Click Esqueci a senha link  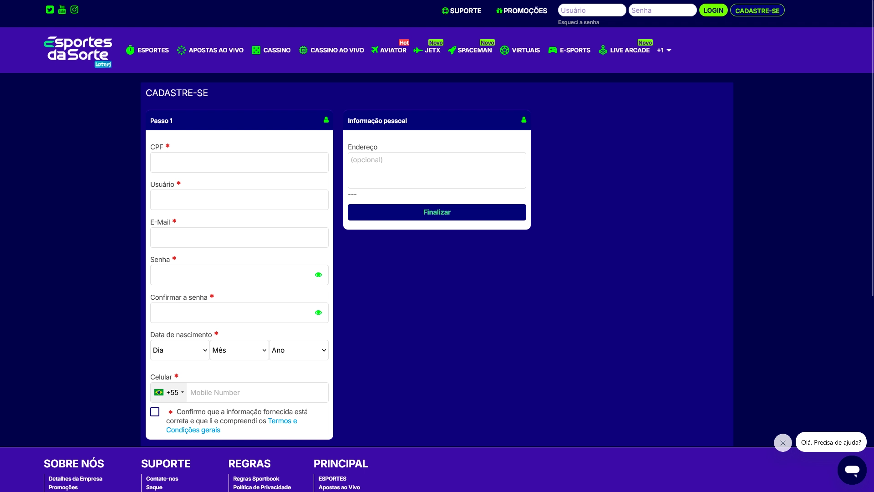coord(579,22)
